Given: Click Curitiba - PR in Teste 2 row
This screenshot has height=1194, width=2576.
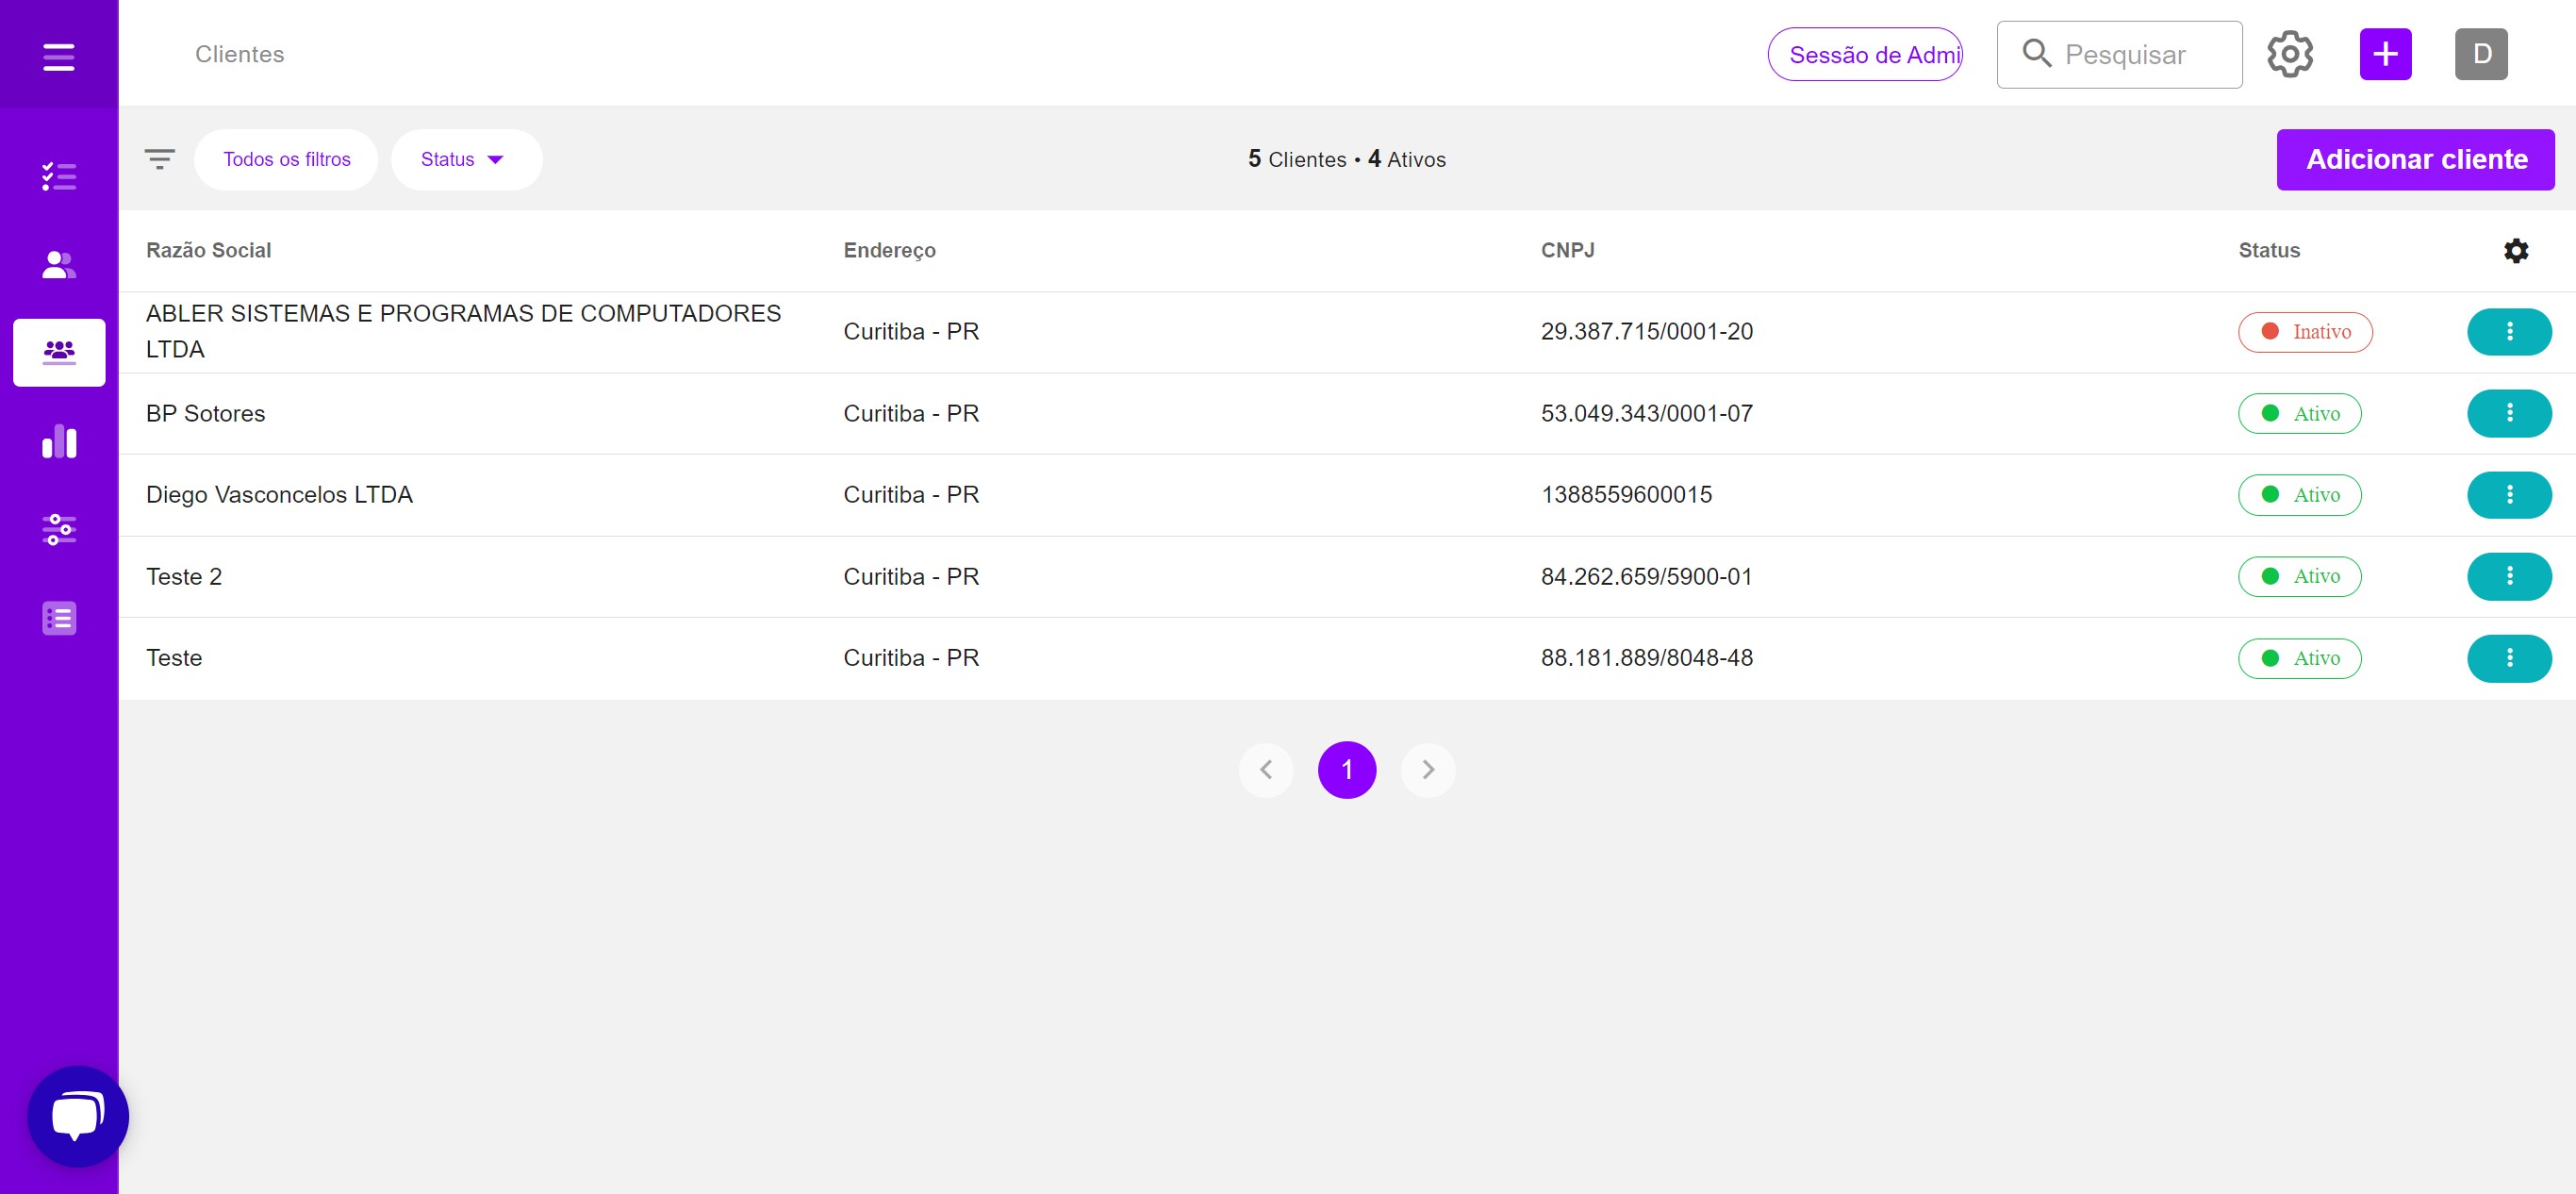Looking at the screenshot, I should [x=911, y=576].
